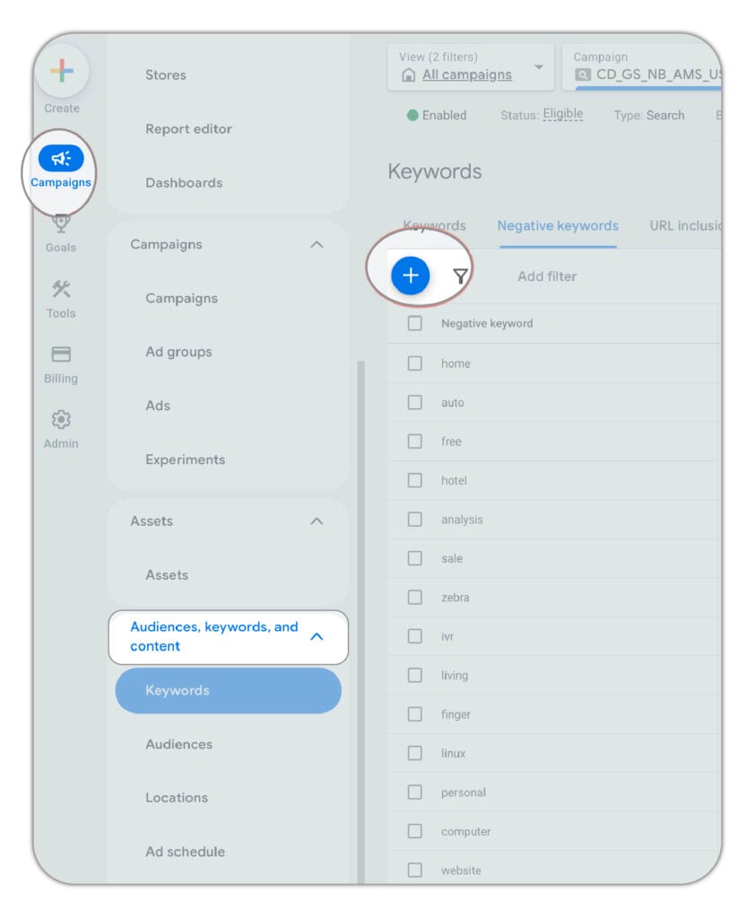This screenshot has width=755, height=919.
Task: Click the 'Eligible' status link
Action: 564,114
